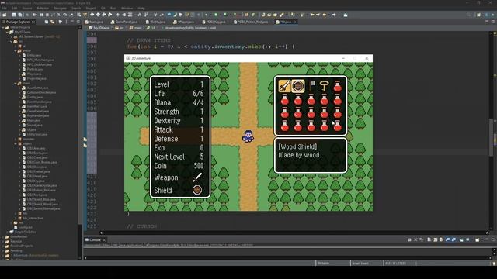Switch to the *OBJ_Potion_Red.java editor tab
The image size is (497, 279).
pyautogui.click(x=251, y=22)
